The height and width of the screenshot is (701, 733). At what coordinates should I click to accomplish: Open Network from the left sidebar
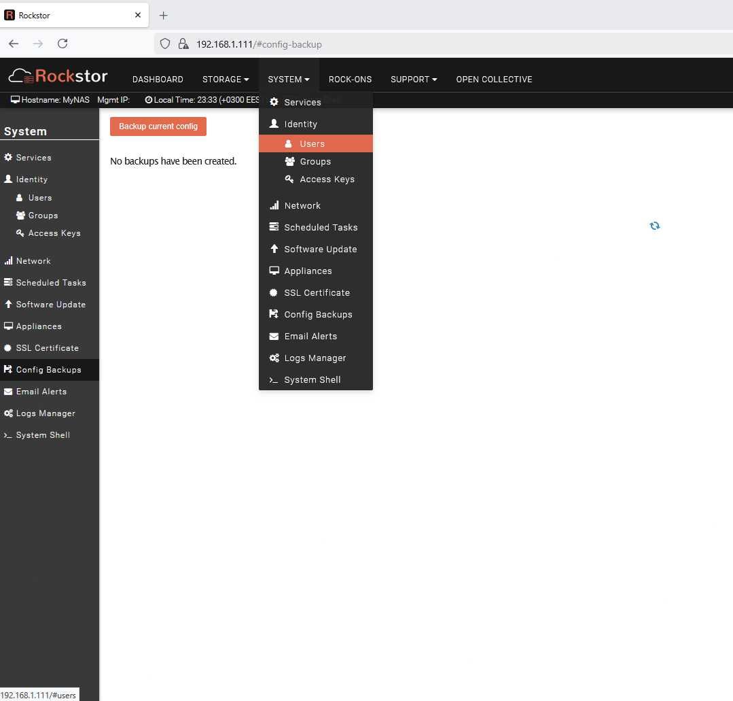click(50, 260)
